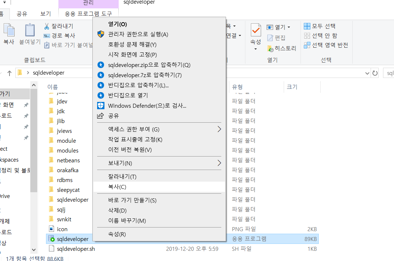Click the Share (공유) context menu entry
This screenshot has width=394, height=261.
159,116
